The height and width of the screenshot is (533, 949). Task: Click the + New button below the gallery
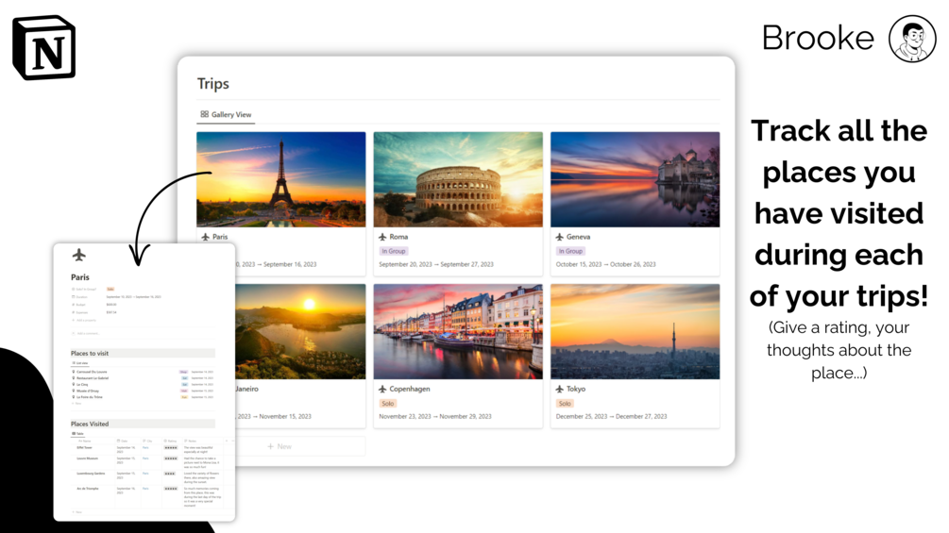click(x=280, y=446)
